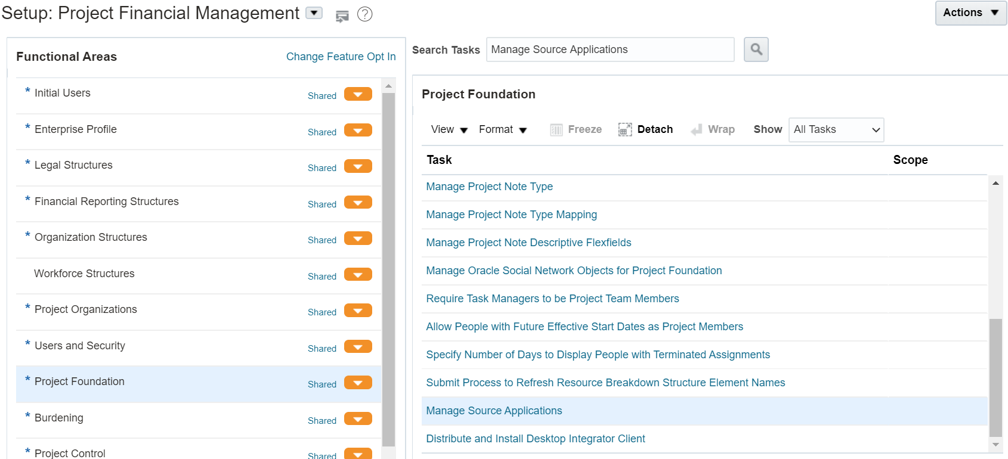Open Manage Project Note Type Mapping task
The image size is (1008, 459).
511,215
